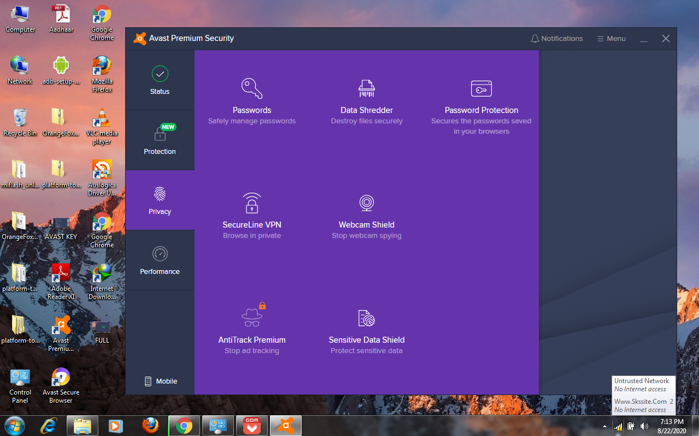
Task: Go to the Status tab
Action: point(160,80)
